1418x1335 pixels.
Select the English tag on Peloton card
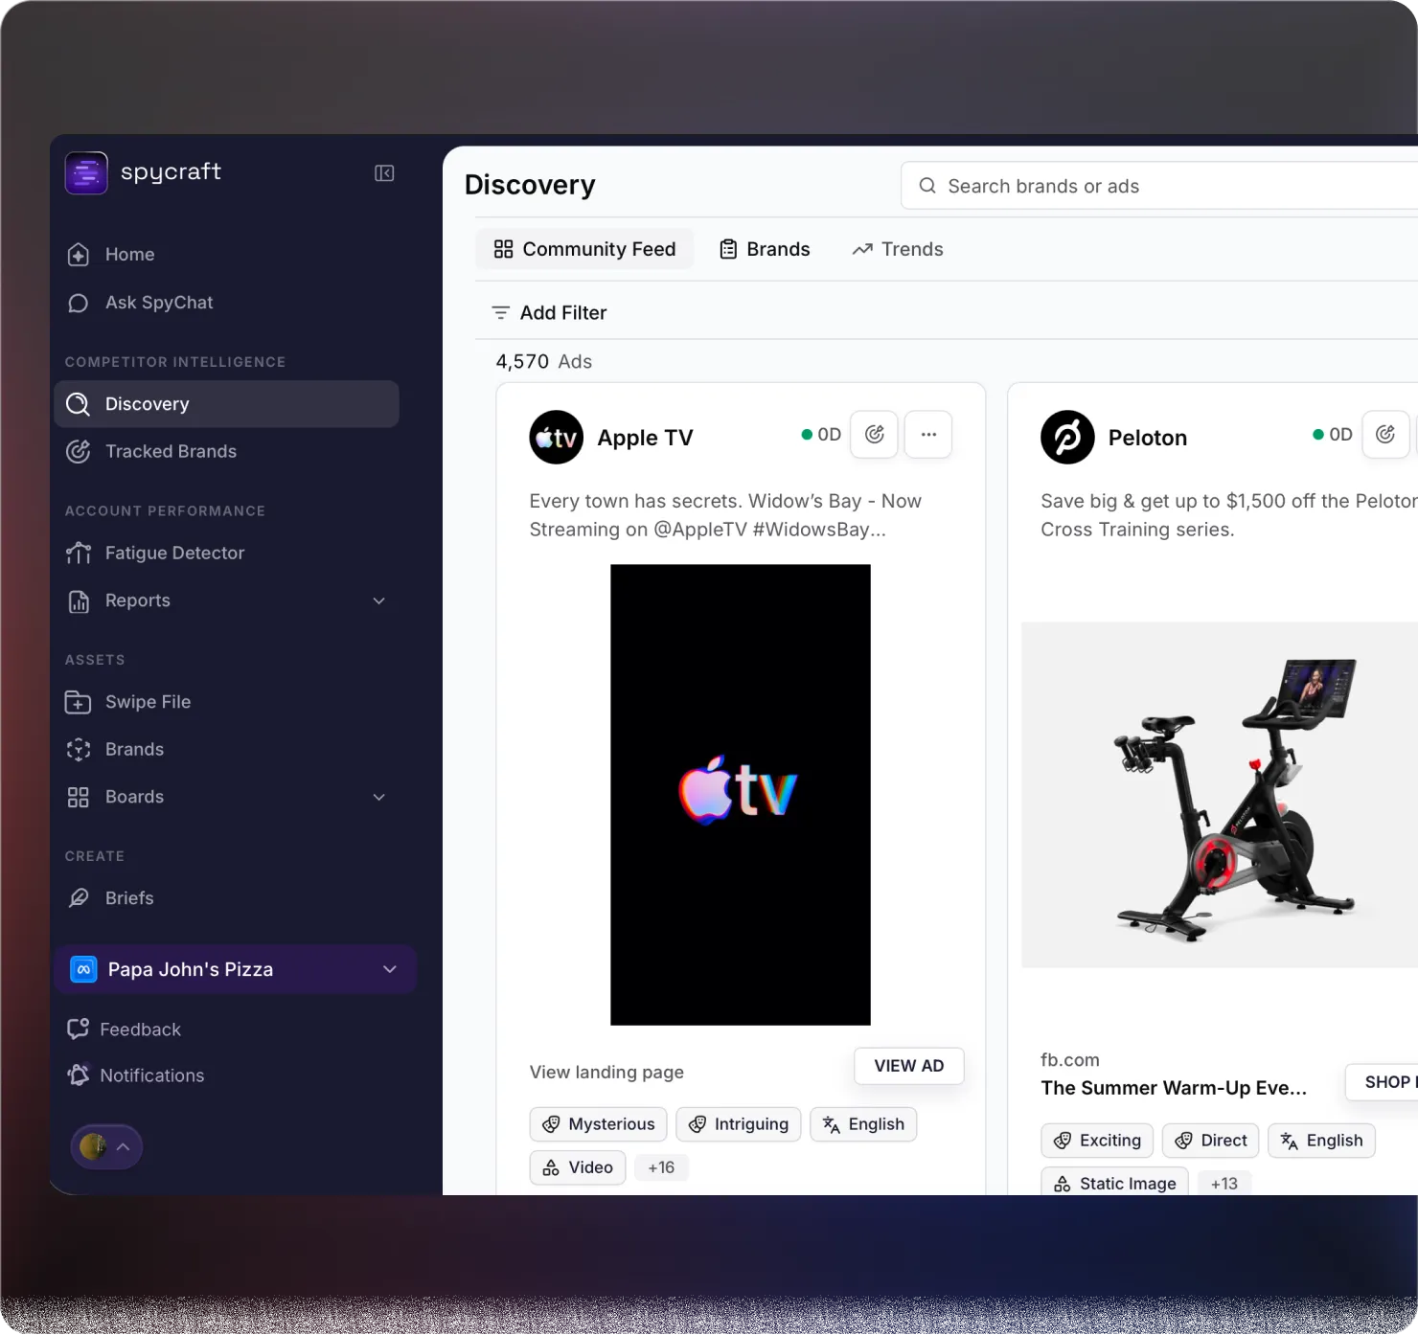click(1322, 1141)
